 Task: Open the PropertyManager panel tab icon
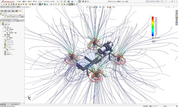coord(5,11)
